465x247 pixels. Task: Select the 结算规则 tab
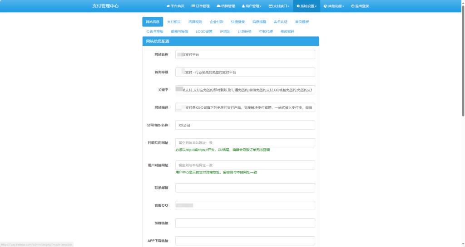[x=195, y=22]
